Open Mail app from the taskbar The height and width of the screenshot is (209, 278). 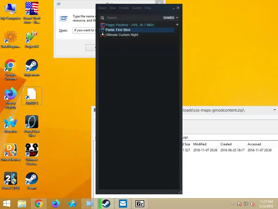coord(123,204)
